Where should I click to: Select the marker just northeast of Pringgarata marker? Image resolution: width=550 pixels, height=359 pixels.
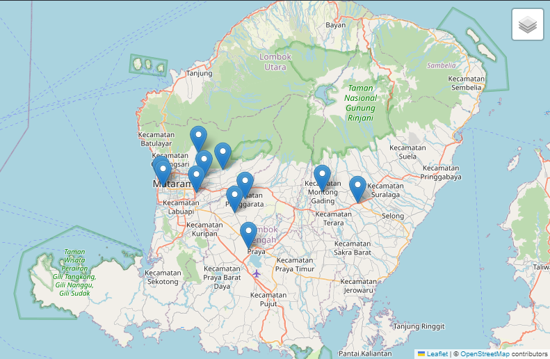click(245, 185)
